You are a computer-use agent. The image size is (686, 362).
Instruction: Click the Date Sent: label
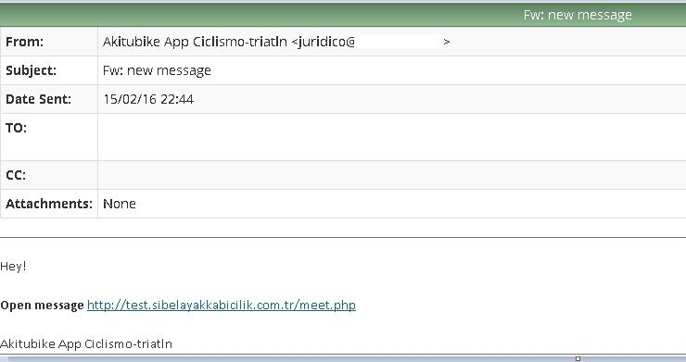pyautogui.click(x=38, y=99)
